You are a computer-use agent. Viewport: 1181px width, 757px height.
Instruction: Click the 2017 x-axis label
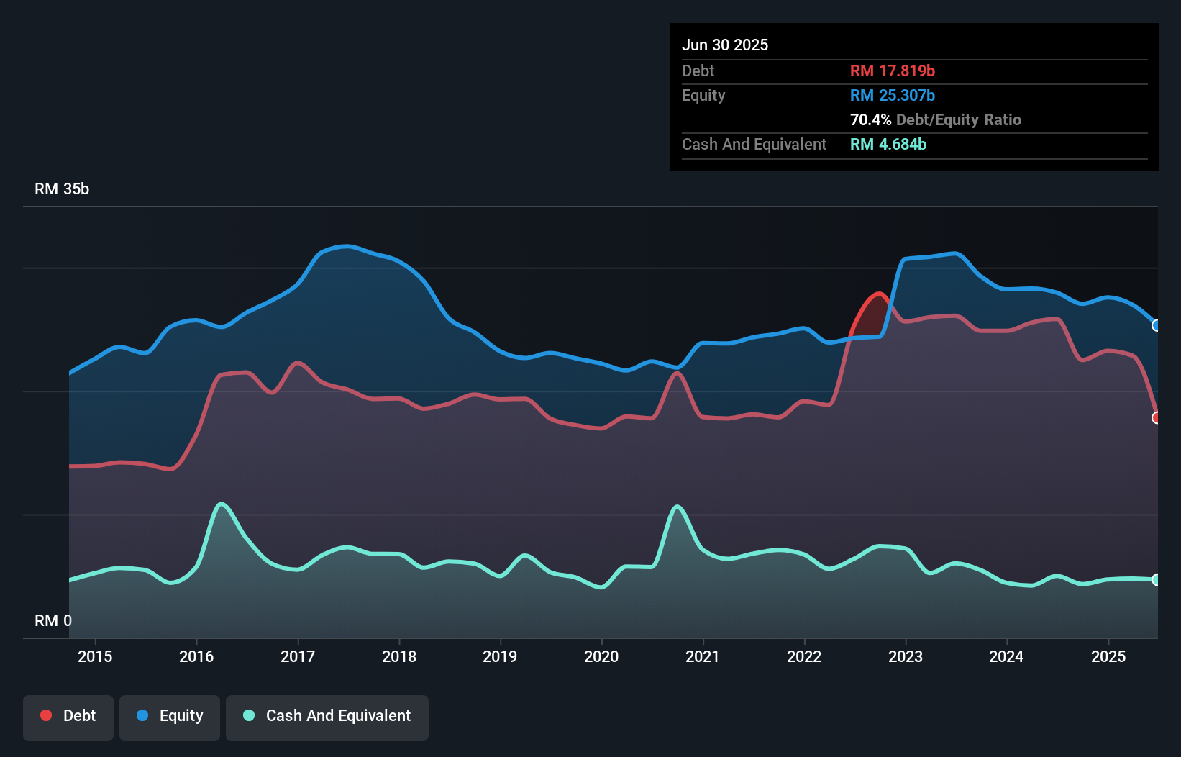pos(298,656)
